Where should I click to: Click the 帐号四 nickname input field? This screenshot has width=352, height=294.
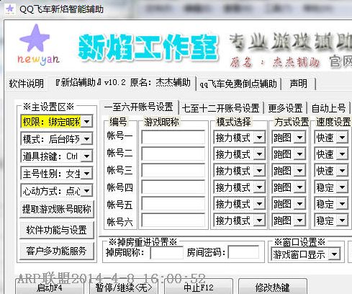173,187
